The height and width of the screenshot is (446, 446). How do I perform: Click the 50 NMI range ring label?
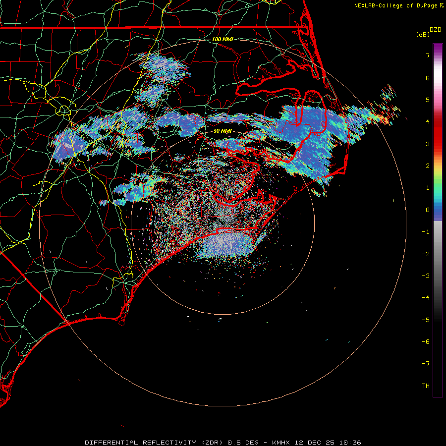tap(223, 131)
